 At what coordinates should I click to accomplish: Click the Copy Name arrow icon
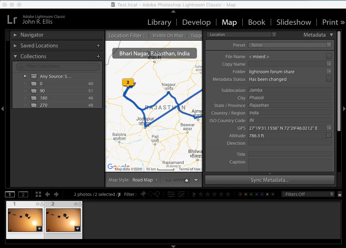coord(329,64)
